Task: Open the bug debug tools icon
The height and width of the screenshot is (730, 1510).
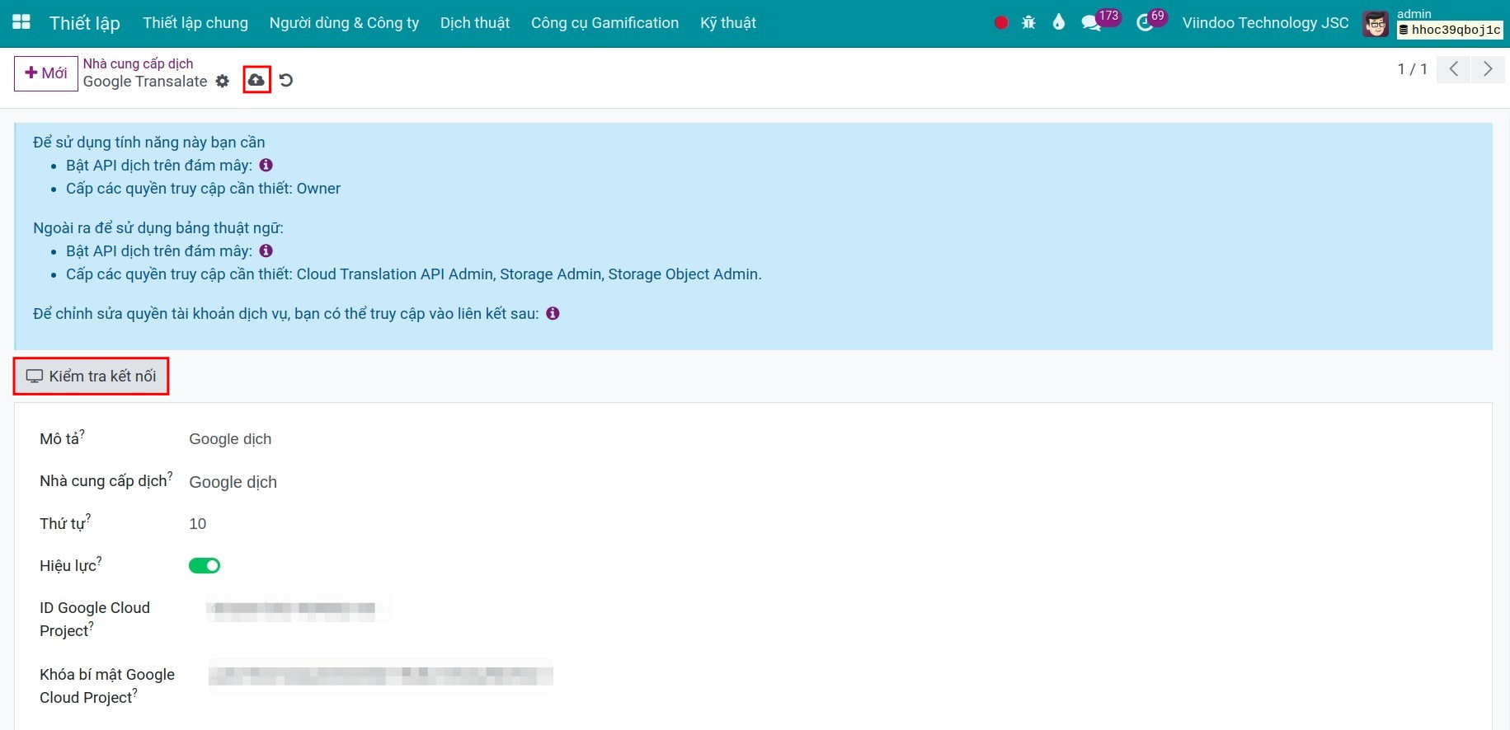Action: [x=1028, y=23]
